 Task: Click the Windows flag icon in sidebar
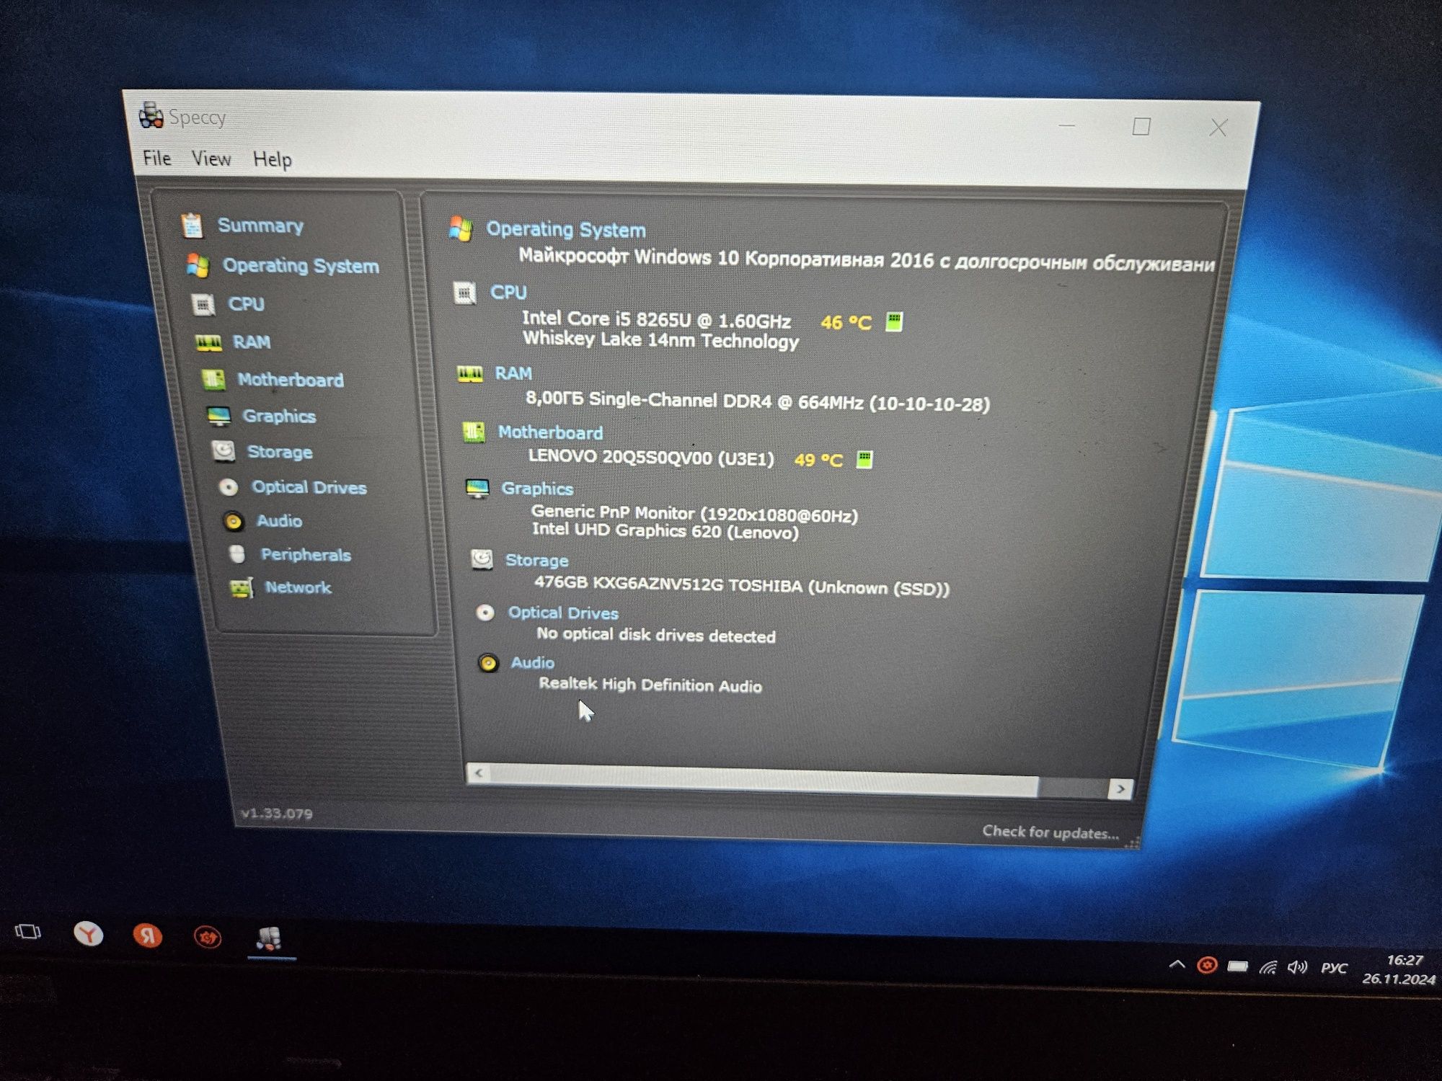pyautogui.click(x=198, y=265)
